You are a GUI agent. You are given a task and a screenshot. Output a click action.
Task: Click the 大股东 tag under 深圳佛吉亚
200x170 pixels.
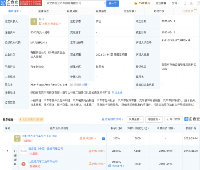[x=28, y=141]
